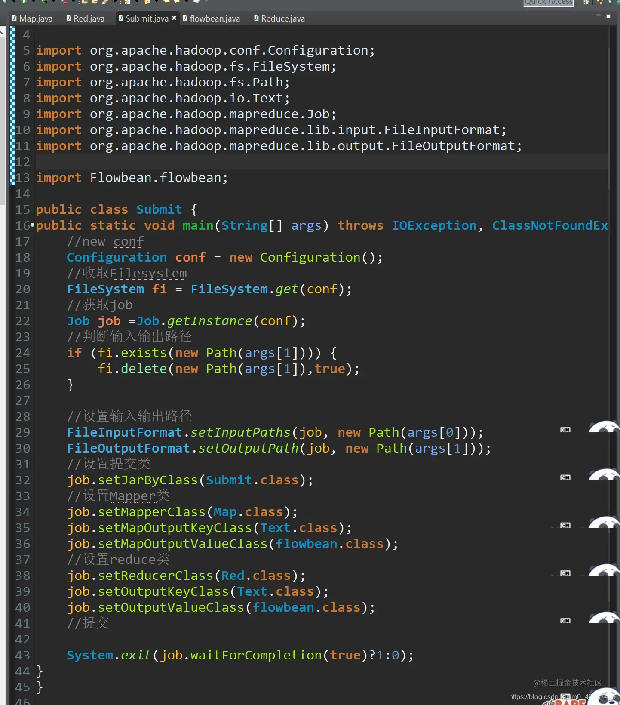Click the Java file icon on flowbean.java tab
The image size is (620, 705).
click(185, 18)
